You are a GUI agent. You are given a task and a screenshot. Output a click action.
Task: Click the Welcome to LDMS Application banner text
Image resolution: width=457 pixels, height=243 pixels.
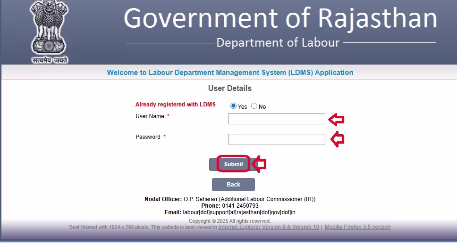[x=230, y=73]
